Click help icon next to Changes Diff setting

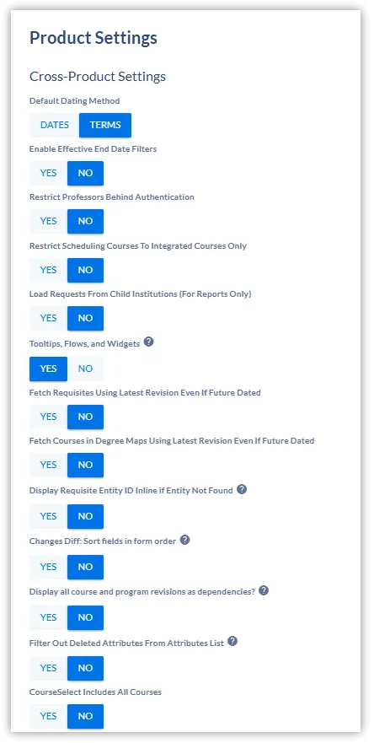coord(185,541)
